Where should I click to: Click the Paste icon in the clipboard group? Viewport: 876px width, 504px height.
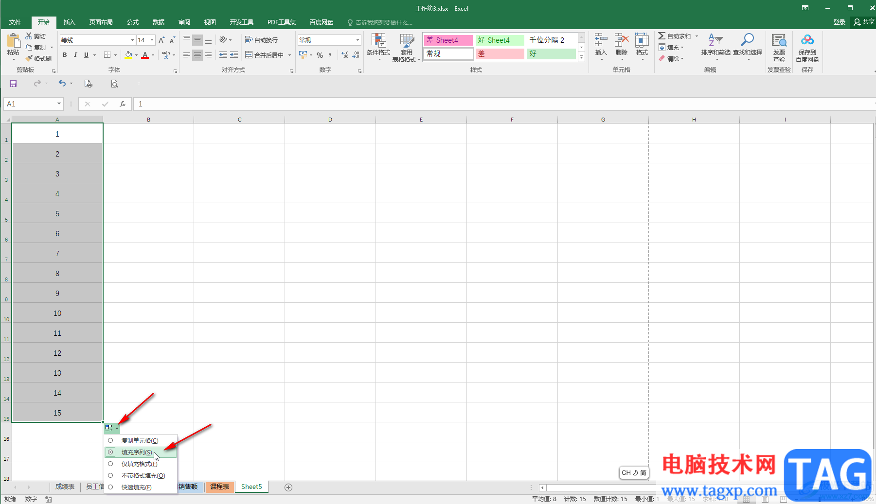[13, 41]
